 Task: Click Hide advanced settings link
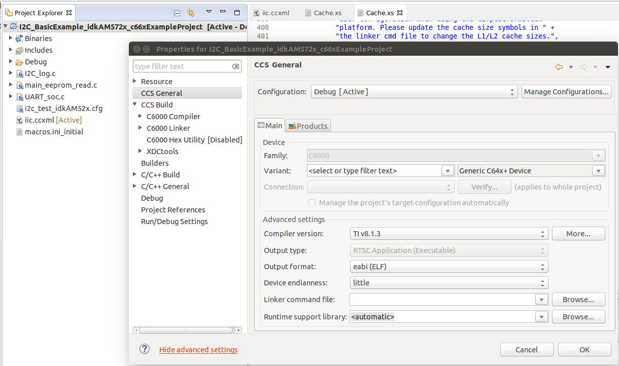(x=198, y=350)
